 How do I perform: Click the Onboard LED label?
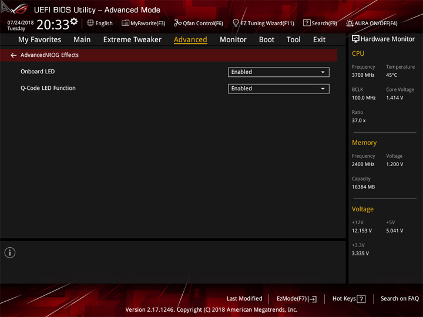click(38, 72)
